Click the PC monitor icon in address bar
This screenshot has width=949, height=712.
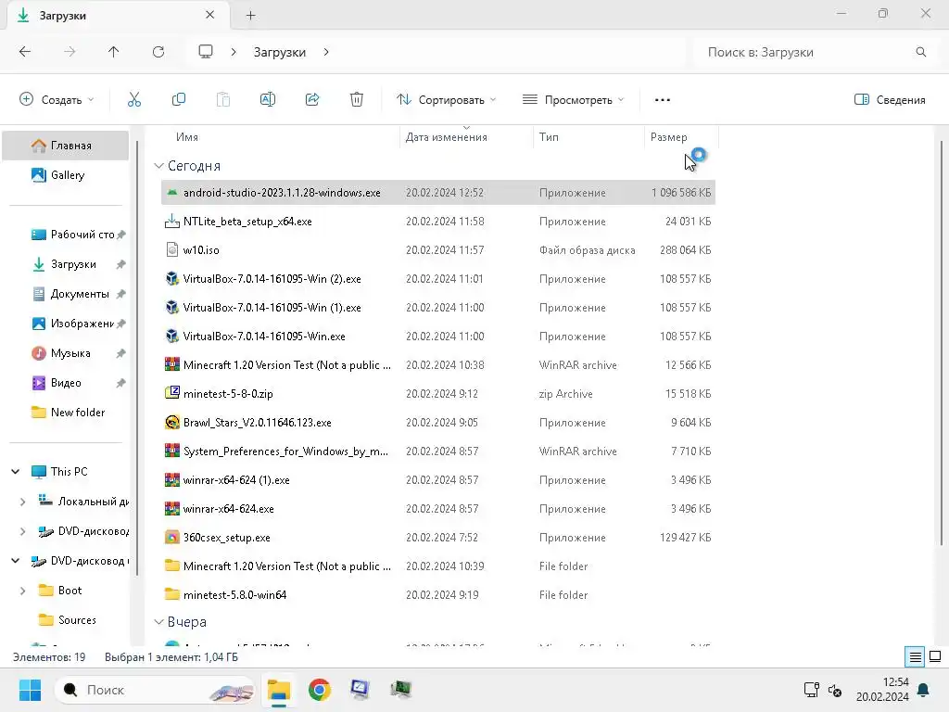click(206, 52)
